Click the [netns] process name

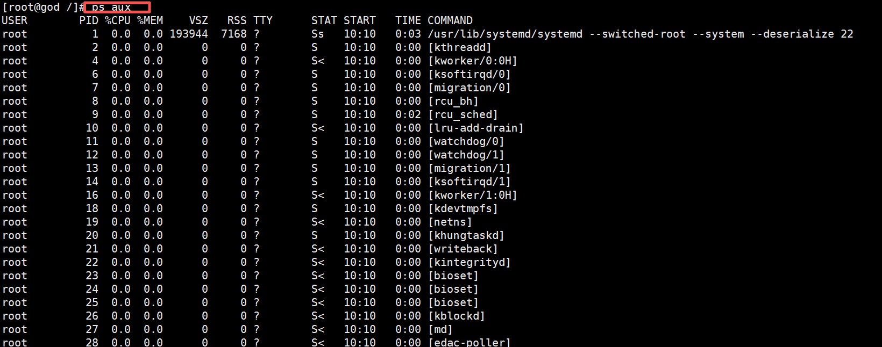click(450, 222)
